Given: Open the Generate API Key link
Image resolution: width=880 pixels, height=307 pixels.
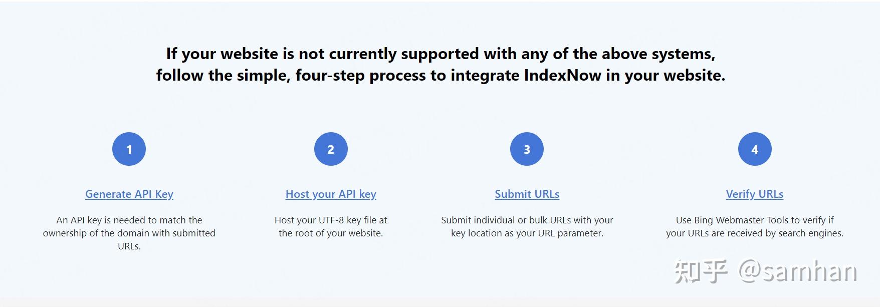Looking at the screenshot, I should click(x=129, y=194).
